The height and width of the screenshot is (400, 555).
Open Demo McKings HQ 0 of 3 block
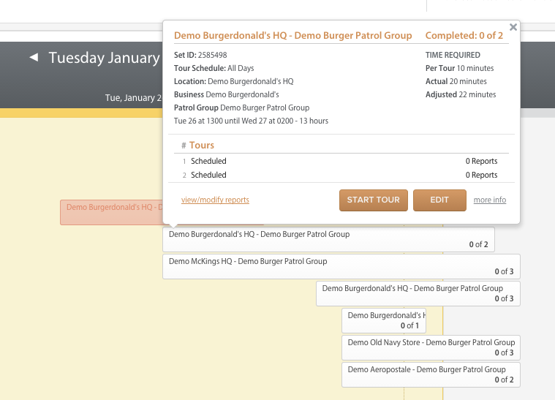coord(341,266)
